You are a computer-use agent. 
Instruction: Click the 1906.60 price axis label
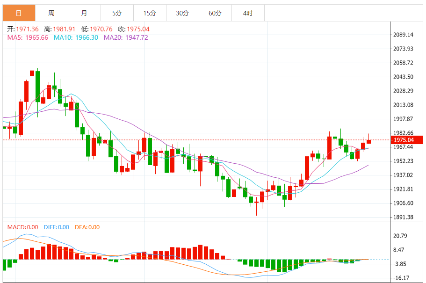click(403, 203)
